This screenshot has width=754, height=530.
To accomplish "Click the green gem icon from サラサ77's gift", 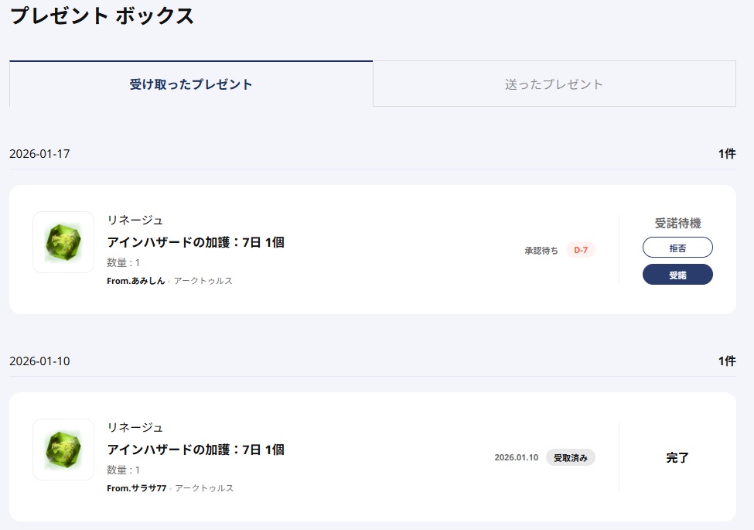I will pyautogui.click(x=63, y=450).
